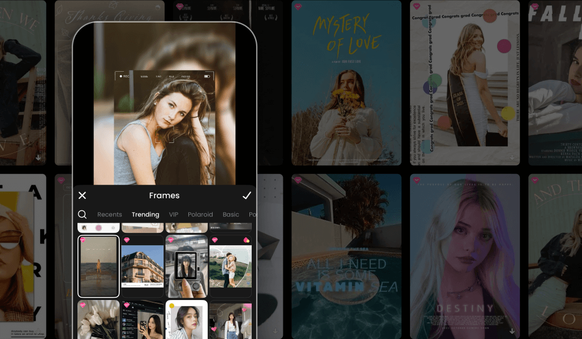This screenshot has width=582, height=339.
Task: Switch to the Polaroid frames tab
Action: [200, 214]
